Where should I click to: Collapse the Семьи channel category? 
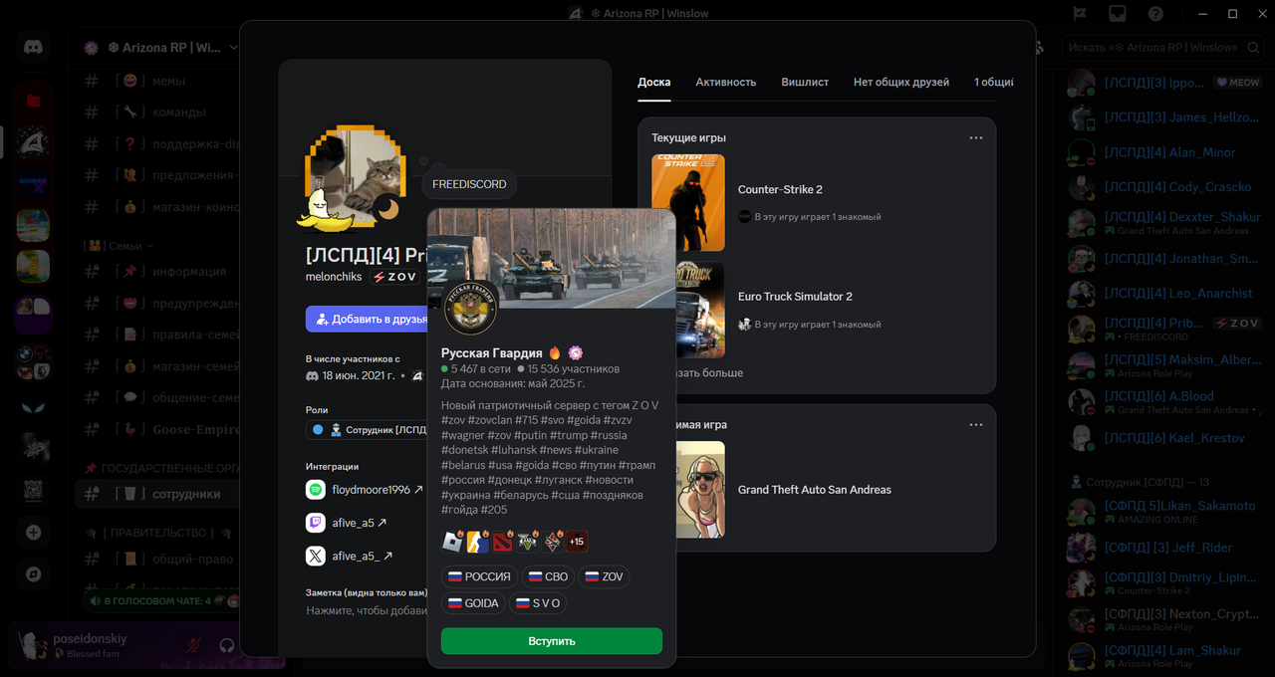[x=120, y=245]
